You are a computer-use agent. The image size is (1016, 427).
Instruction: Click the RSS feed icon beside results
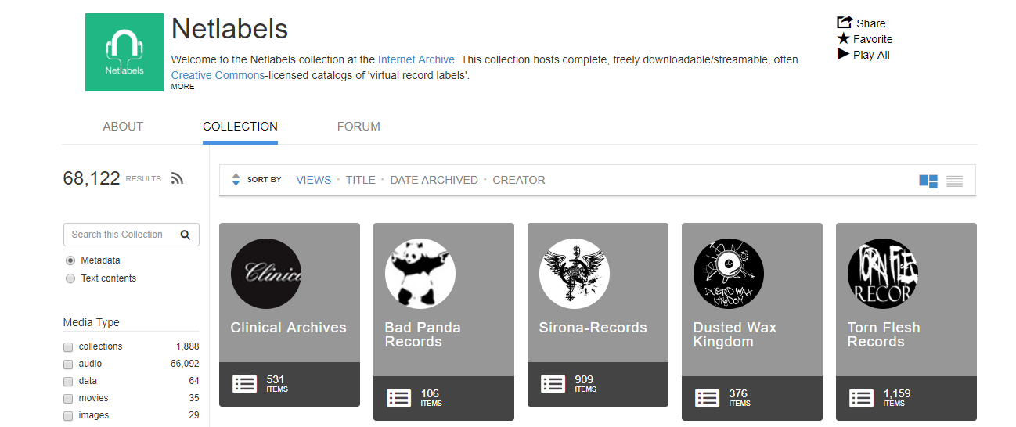point(177,178)
